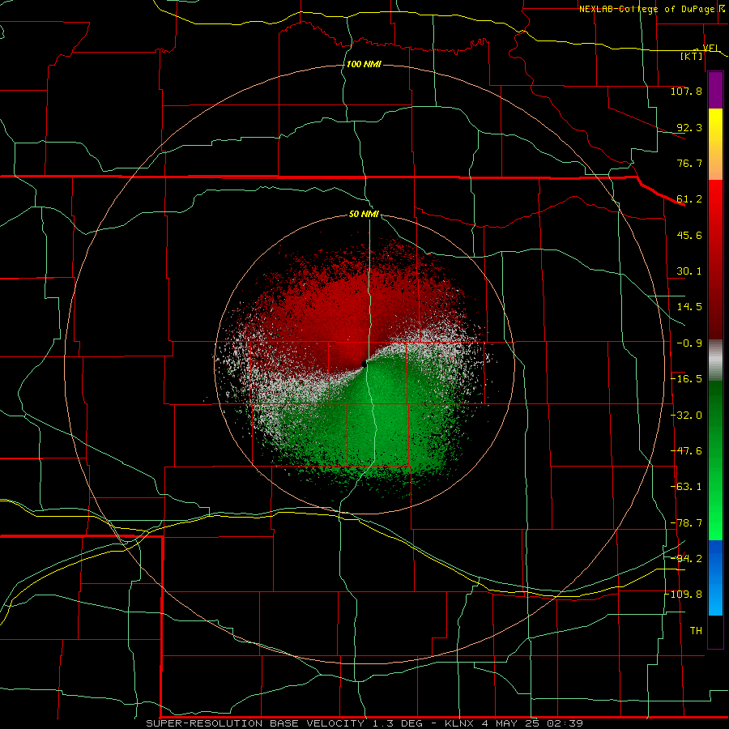Pick the blue segment of velocity scale

point(715,578)
